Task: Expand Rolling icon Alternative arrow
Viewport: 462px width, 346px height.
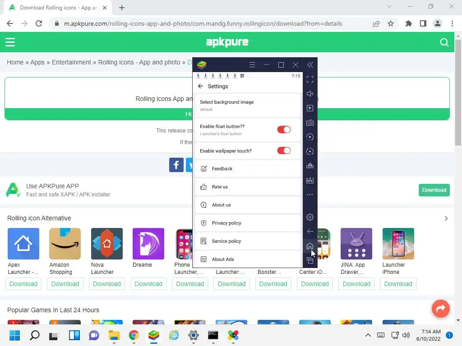Action: (446, 219)
